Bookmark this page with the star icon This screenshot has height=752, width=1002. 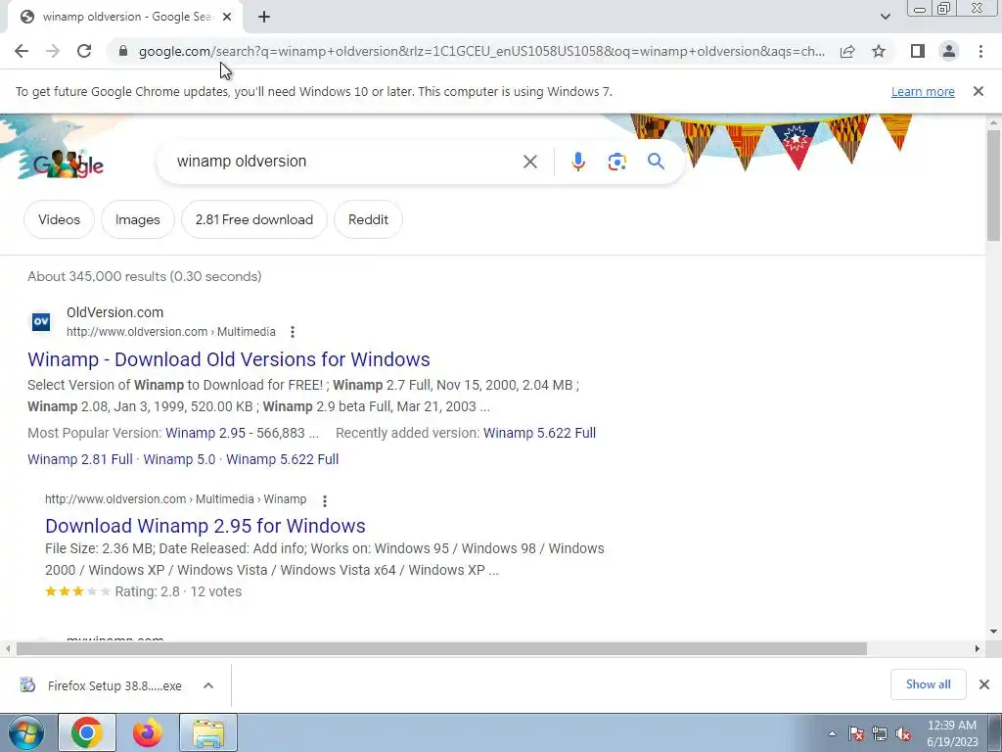tap(879, 51)
